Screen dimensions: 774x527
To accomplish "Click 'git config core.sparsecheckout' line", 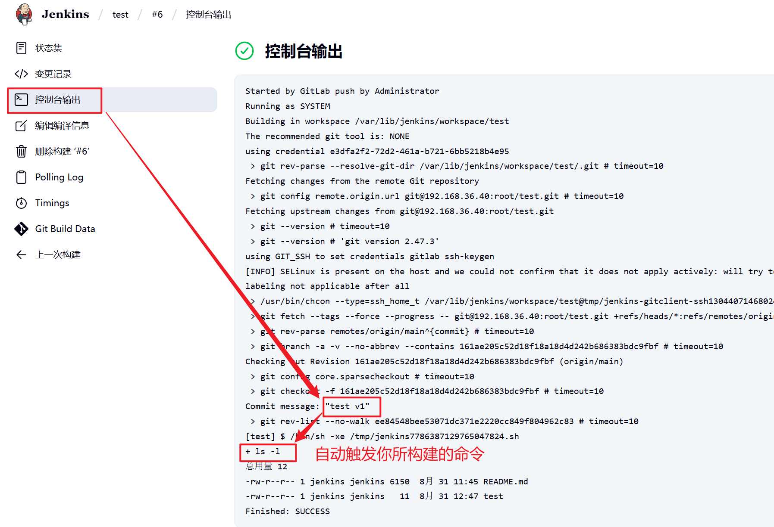I will pyautogui.click(x=362, y=376).
